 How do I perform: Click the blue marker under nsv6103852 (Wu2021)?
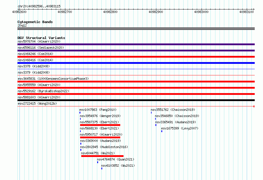(x=102, y=168)
